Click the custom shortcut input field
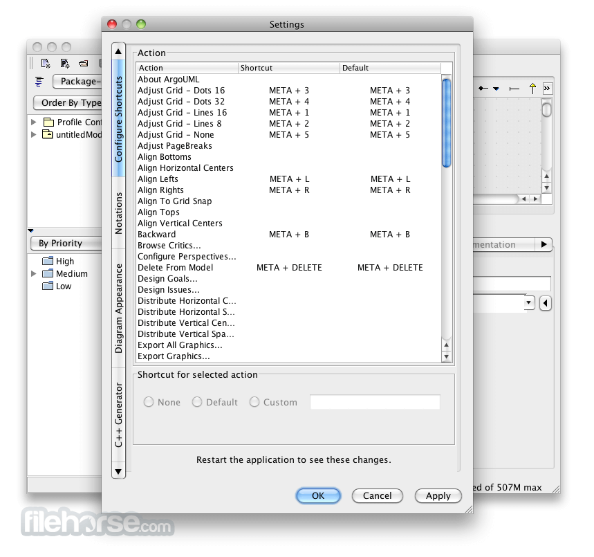Screen dimensions: 594x557 375,402
